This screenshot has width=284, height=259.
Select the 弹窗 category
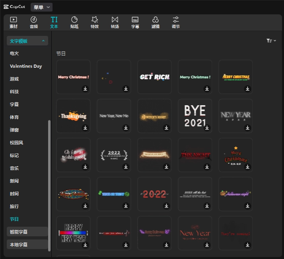click(x=14, y=130)
